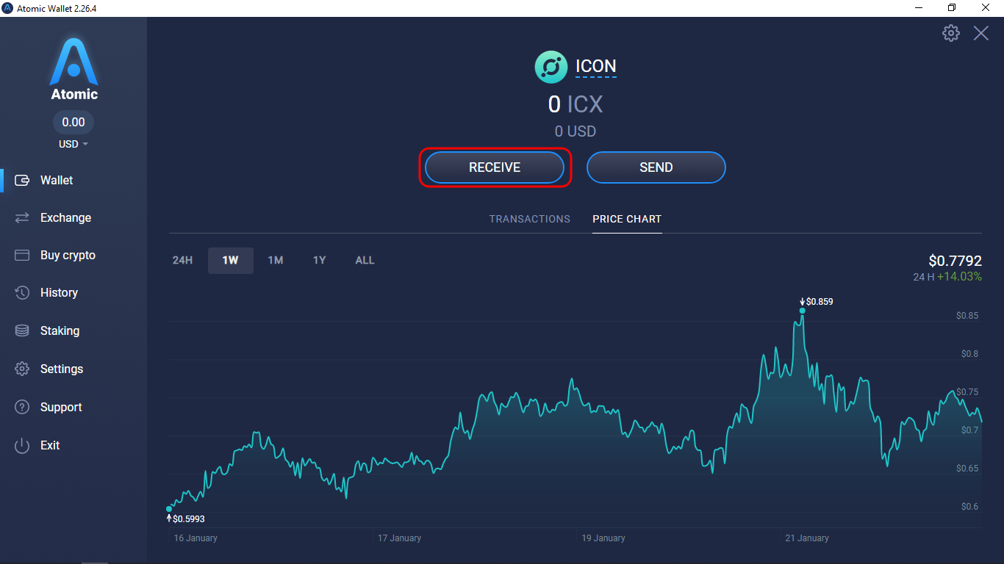Image resolution: width=1004 pixels, height=564 pixels.
Task: Click the Wallet icon in sidebar
Action: tap(22, 180)
